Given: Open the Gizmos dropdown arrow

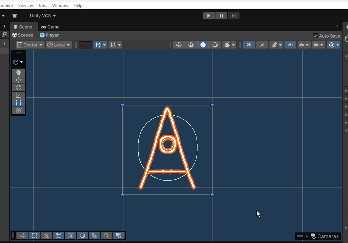Looking at the screenshot, I should coord(338,45).
